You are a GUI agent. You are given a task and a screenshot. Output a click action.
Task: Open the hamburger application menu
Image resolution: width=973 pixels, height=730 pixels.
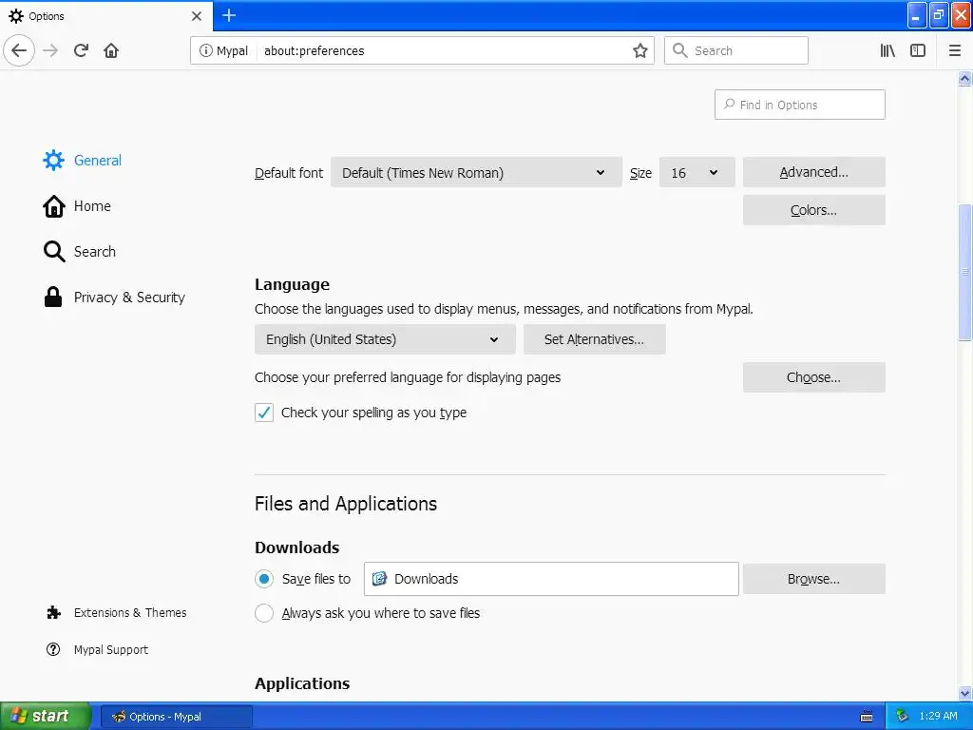pos(955,50)
